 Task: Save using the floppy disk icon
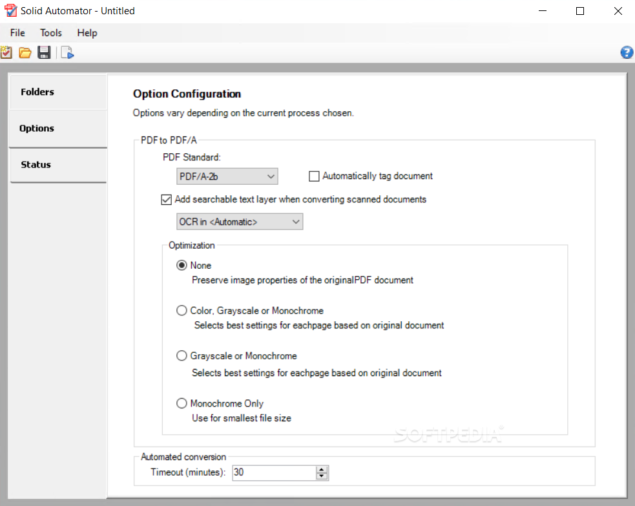[x=44, y=52]
